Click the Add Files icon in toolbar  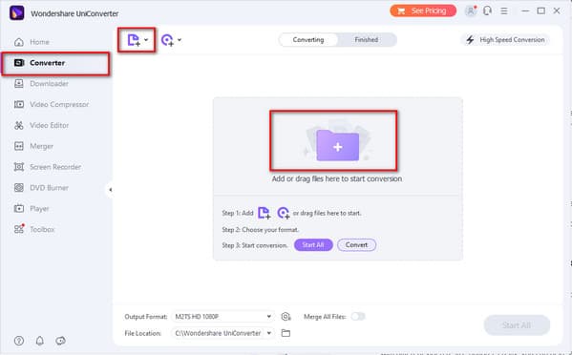tap(134, 40)
